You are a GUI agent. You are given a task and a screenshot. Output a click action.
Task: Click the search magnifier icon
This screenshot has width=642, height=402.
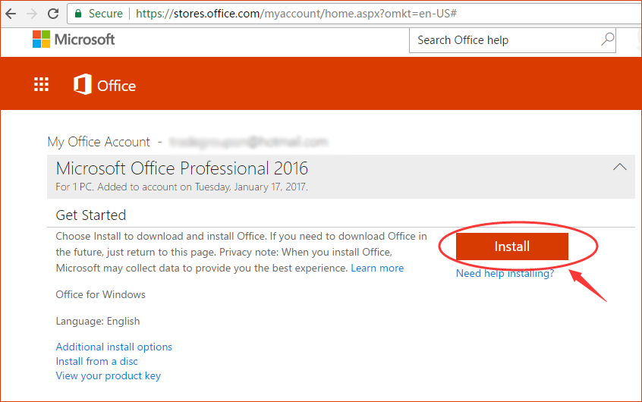pyautogui.click(x=607, y=39)
